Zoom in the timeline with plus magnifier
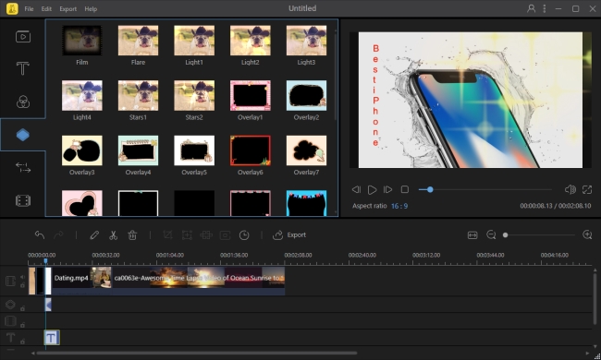 [587, 234]
